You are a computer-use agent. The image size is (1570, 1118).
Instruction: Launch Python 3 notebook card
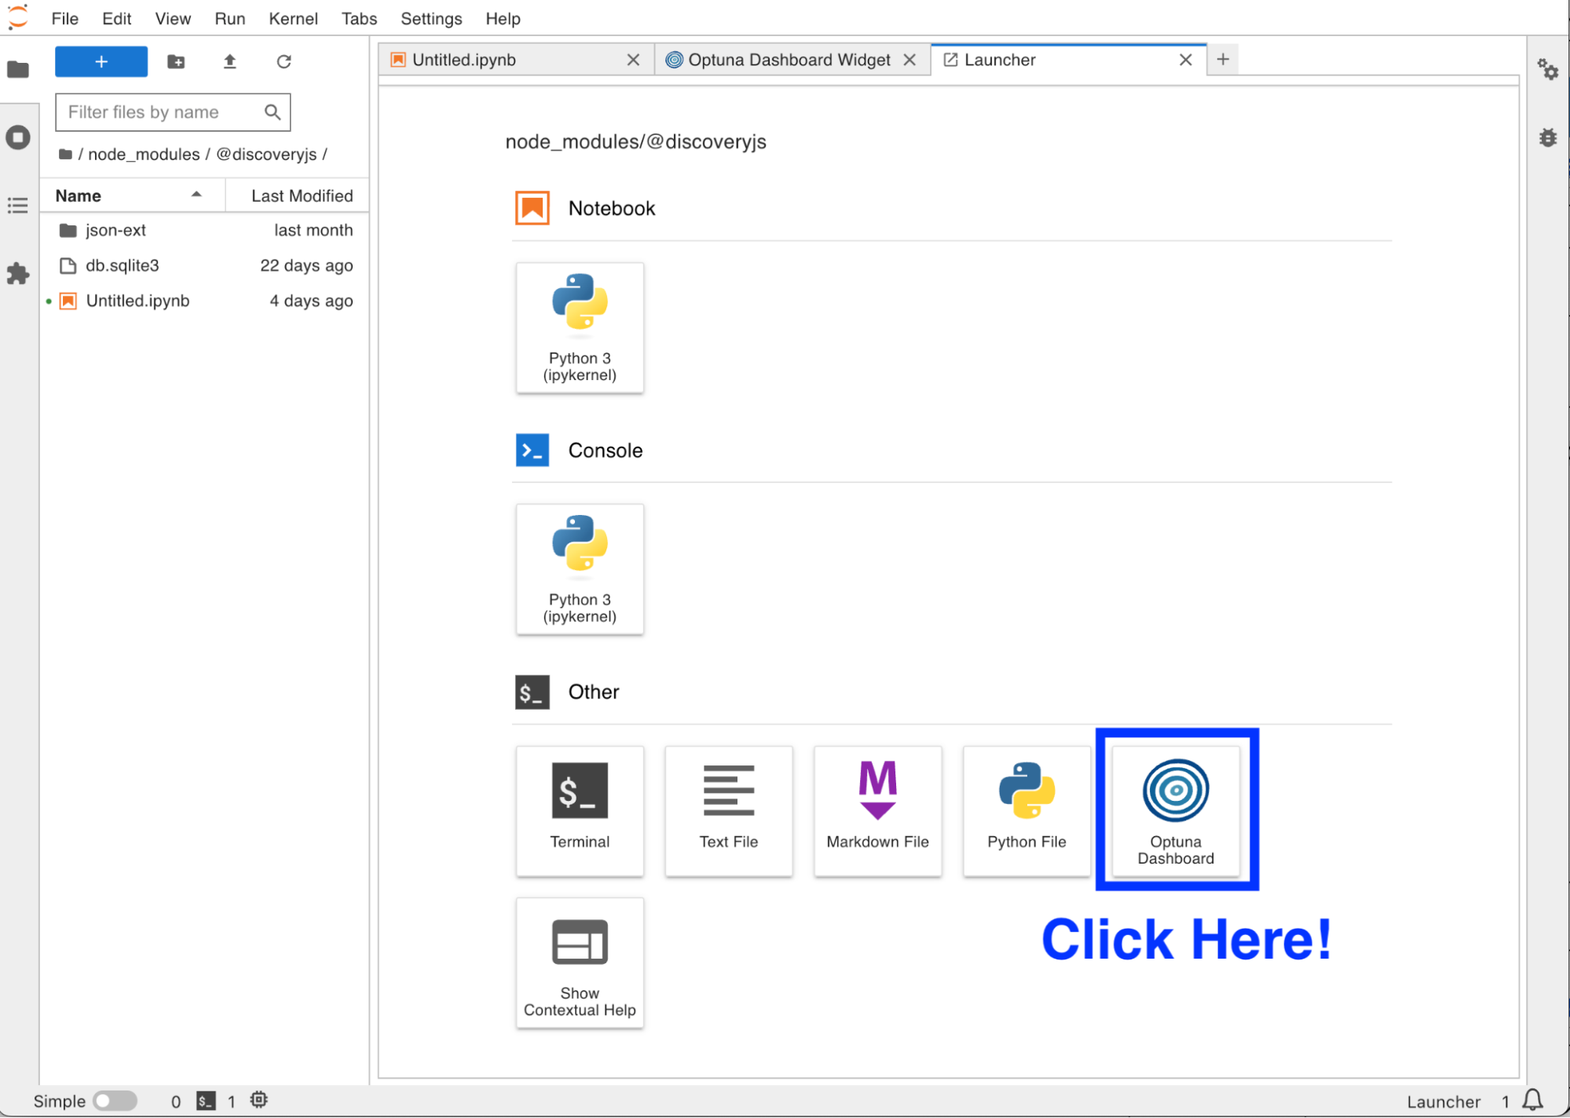[580, 328]
